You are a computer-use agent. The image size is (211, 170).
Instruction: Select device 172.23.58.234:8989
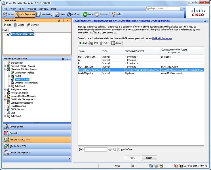22,34
